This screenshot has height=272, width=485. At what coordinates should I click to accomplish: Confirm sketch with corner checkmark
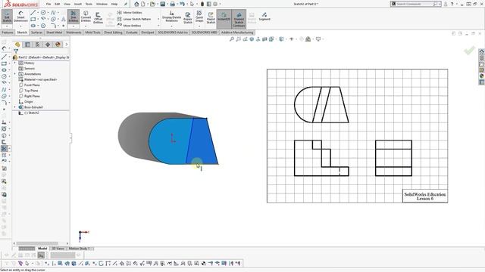470,50
